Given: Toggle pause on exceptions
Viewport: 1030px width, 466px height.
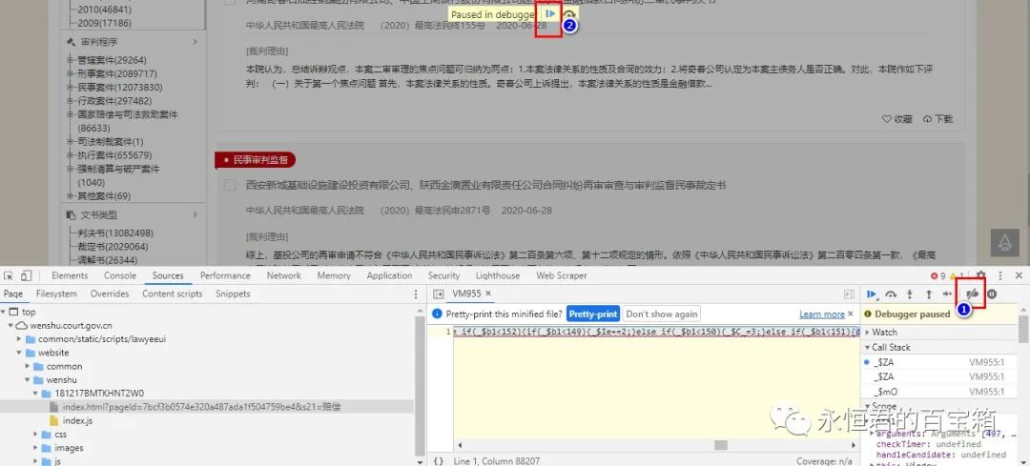Looking at the screenshot, I should pos(992,294).
